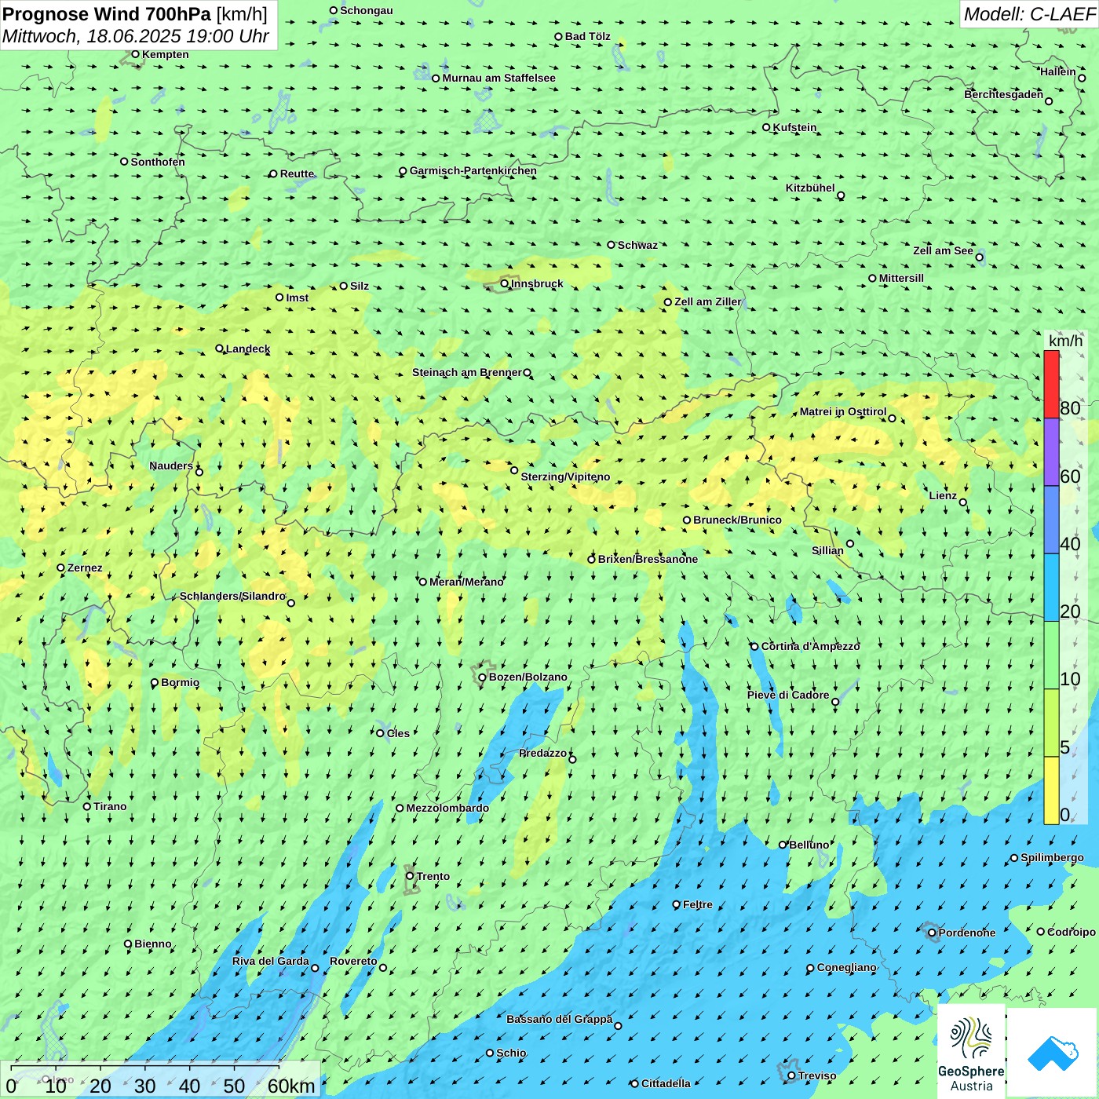The height and width of the screenshot is (1099, 1099).
Task: Click the 'Kitzbühel' label
Action: point(810,188)
